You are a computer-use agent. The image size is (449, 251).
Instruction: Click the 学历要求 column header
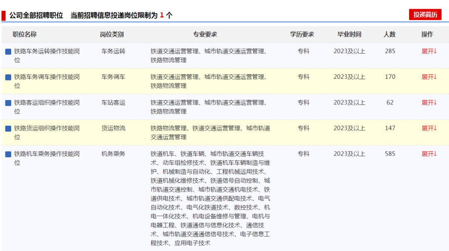302,34
